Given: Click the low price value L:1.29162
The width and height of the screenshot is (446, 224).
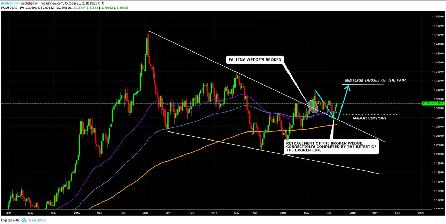Looking at the screenshot, I should pyautogui.click(x=106, y=8).
